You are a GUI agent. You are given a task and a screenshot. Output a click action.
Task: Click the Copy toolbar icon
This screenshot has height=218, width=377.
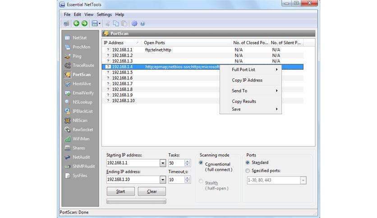[116, 23]
